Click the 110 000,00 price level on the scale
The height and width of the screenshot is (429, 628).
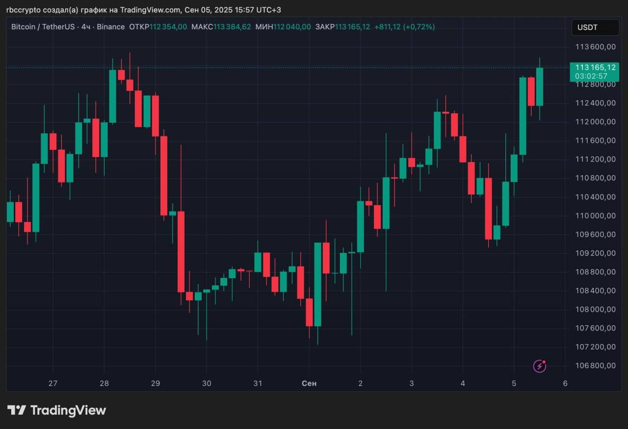(x=595, y=215)
